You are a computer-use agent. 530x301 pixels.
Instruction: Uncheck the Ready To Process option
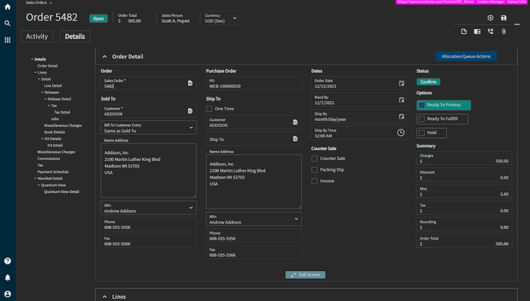point(422,105)
